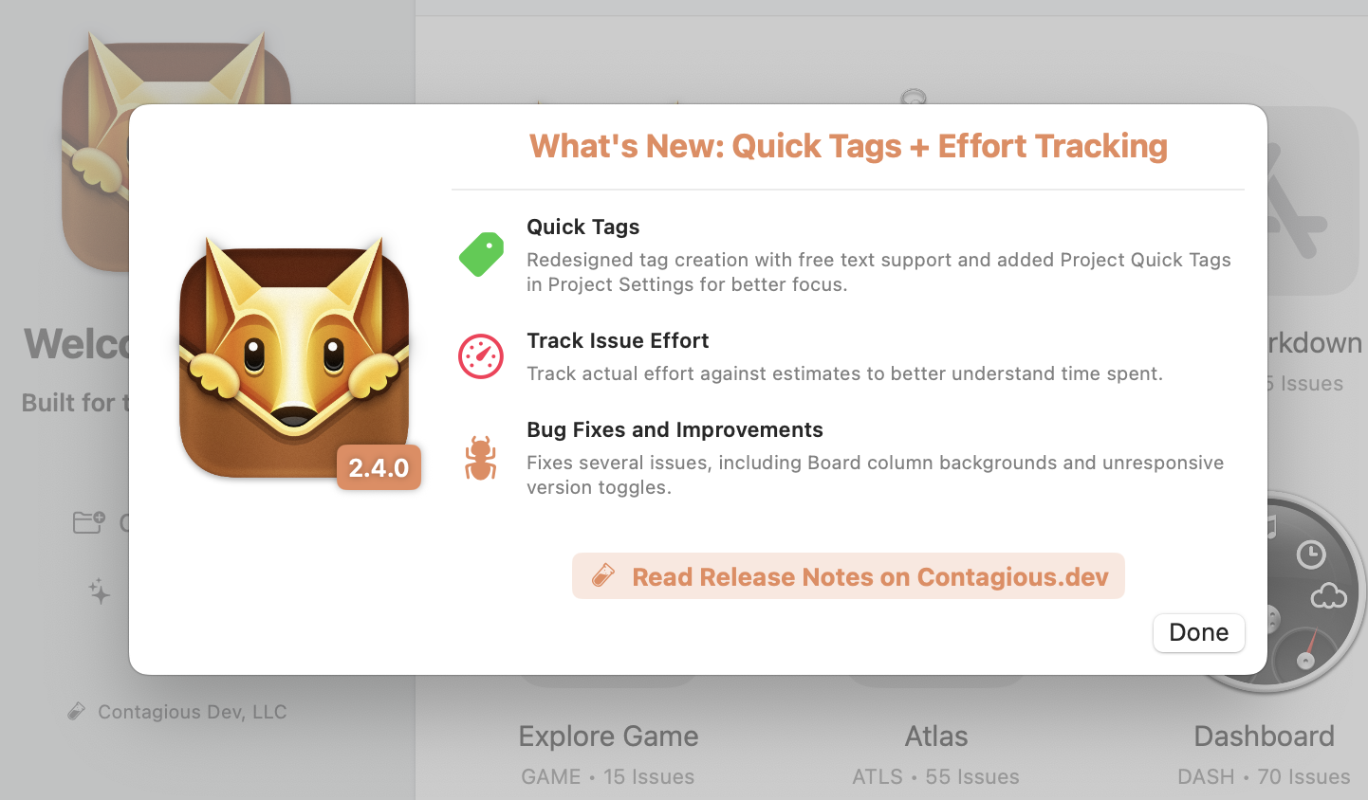
Task: Click the green Quick Tags tag icon
Action: click(x=482, y=255)
